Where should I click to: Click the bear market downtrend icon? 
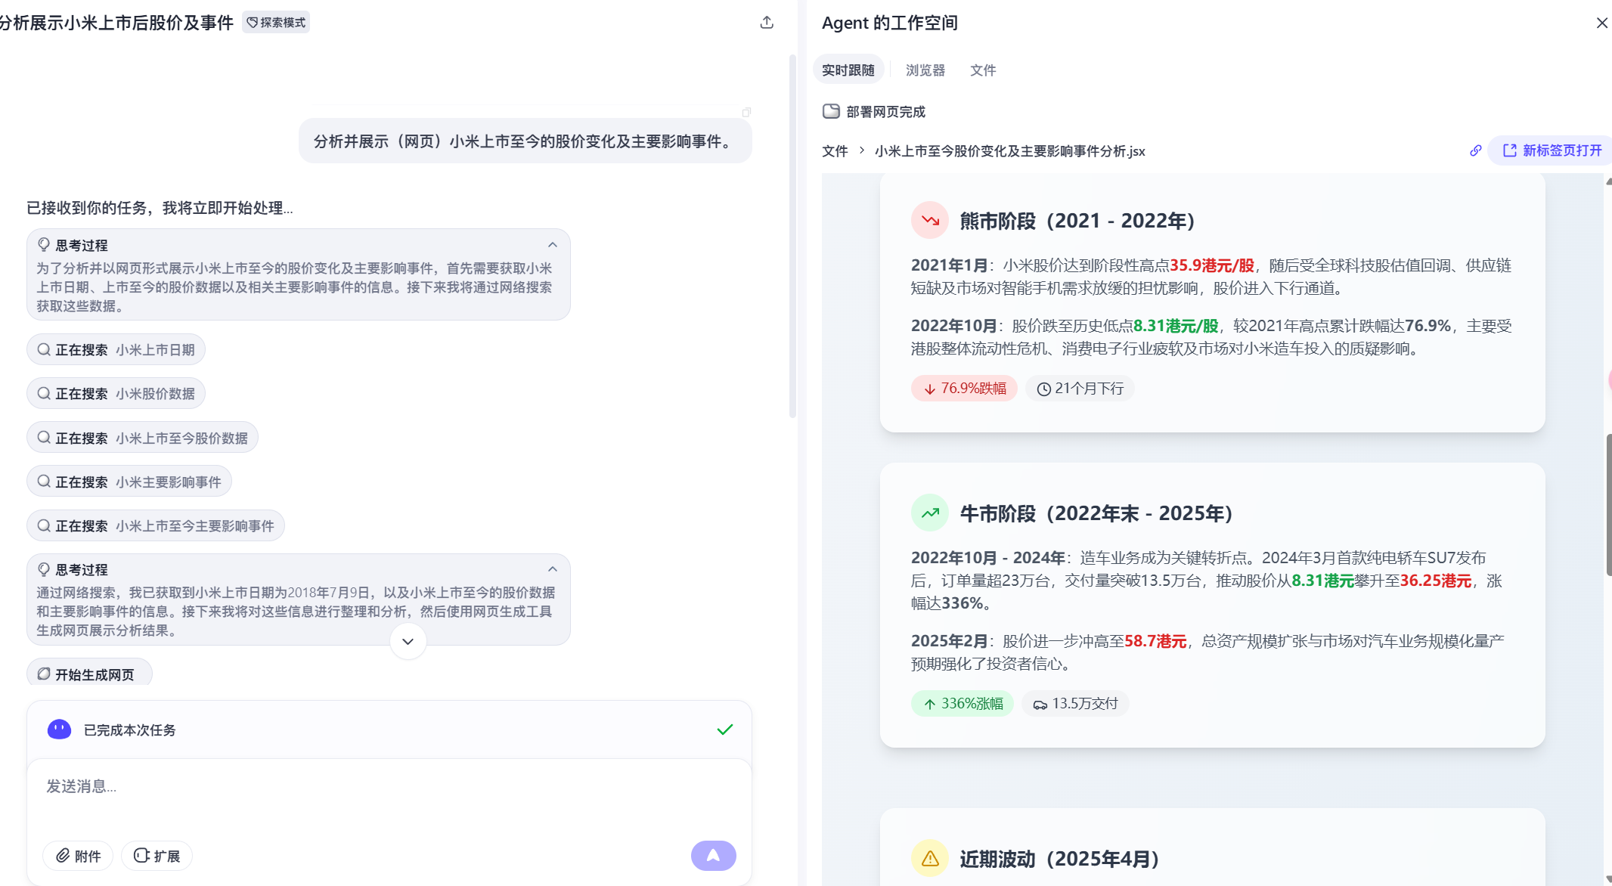[930, 220]
